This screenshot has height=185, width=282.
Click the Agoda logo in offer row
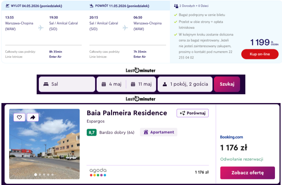coord(98,172)
